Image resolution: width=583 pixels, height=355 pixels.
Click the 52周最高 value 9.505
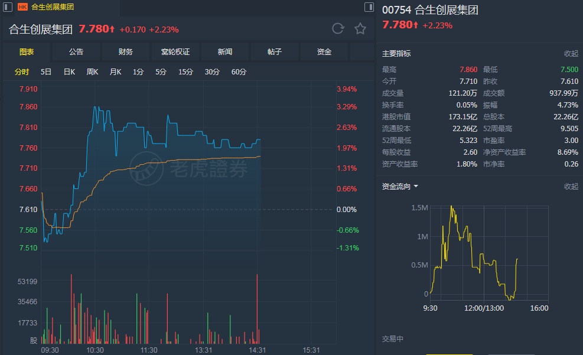pos(569,129)
